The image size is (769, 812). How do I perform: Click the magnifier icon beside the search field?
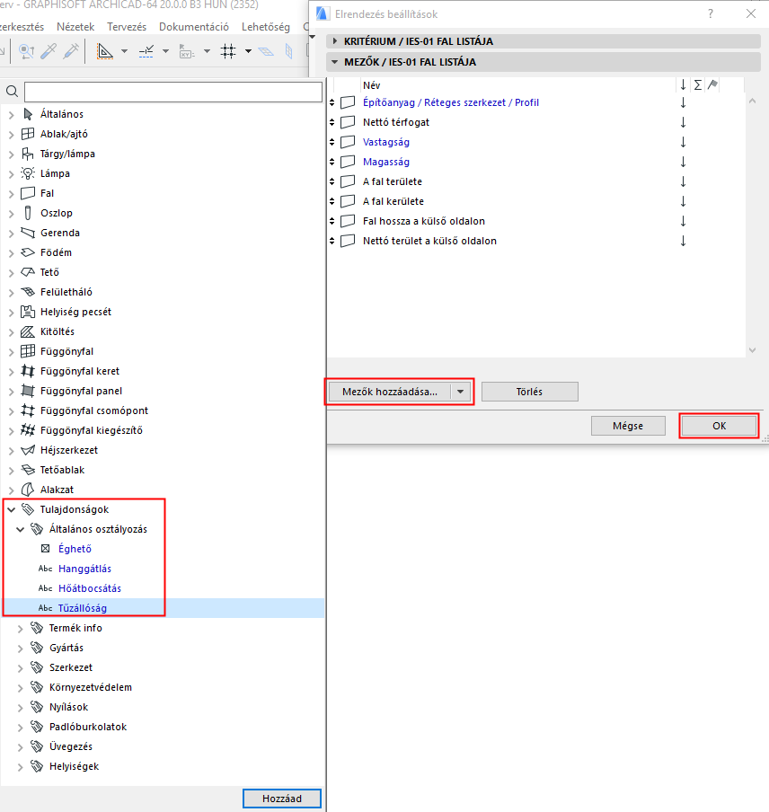[x=12, y=92]
